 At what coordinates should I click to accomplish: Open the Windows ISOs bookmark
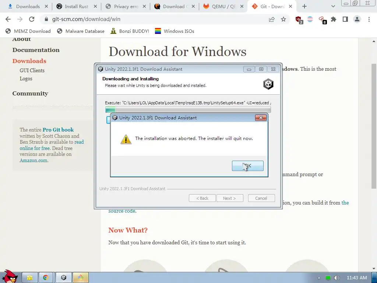[x=175, y=31]
